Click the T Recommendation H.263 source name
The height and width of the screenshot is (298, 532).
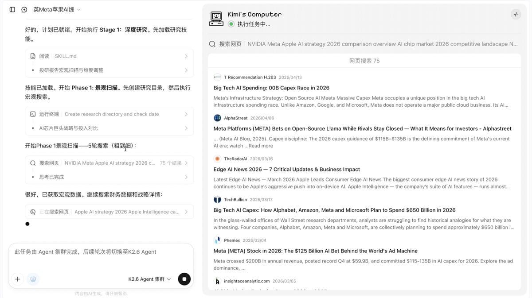250,77
